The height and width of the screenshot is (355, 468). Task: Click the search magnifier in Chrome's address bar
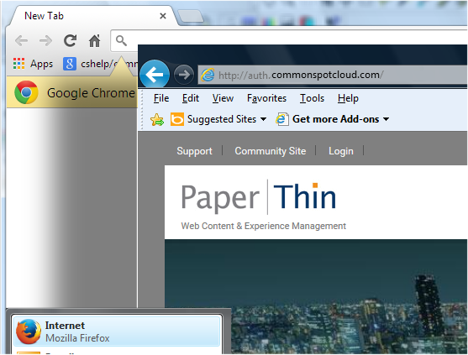coord(121,40)
